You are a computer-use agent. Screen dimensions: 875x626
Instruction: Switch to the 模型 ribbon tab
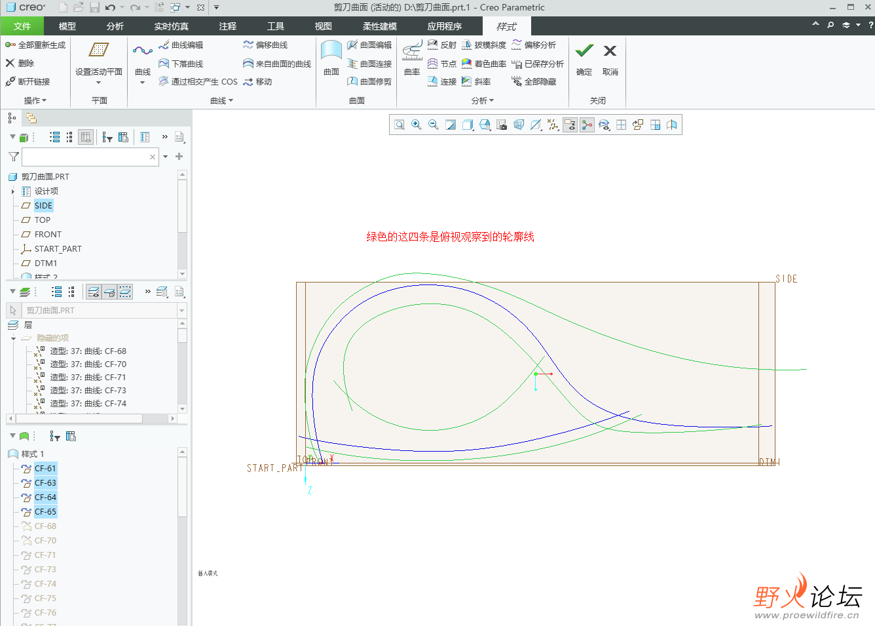(x=67, y=26)
